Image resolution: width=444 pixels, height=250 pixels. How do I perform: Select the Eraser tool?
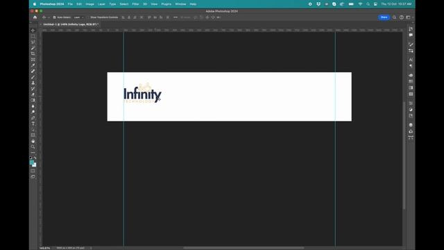click(33, 94)
